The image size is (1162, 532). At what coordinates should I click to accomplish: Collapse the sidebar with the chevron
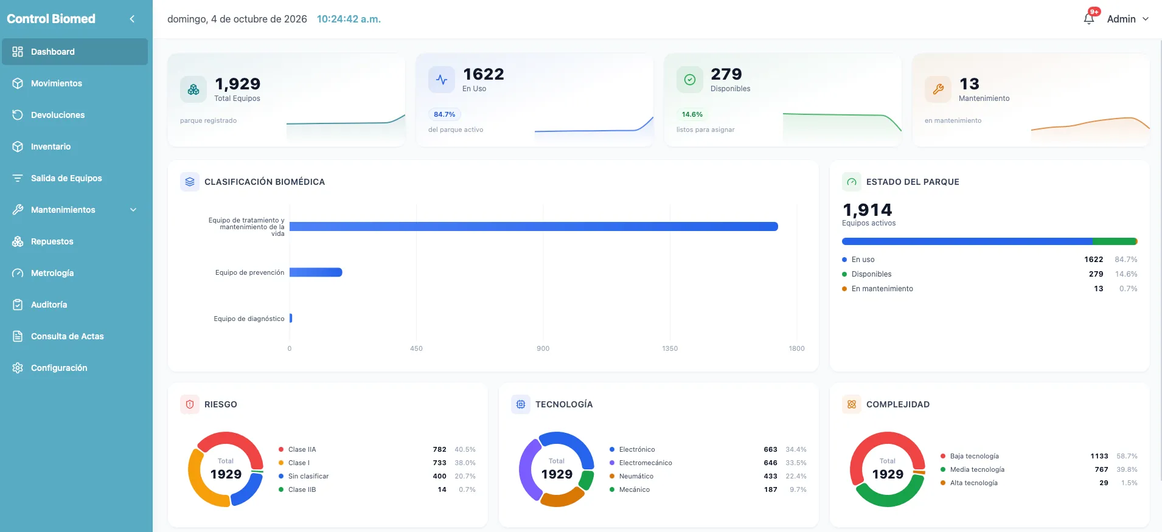[x=132, y=19]
